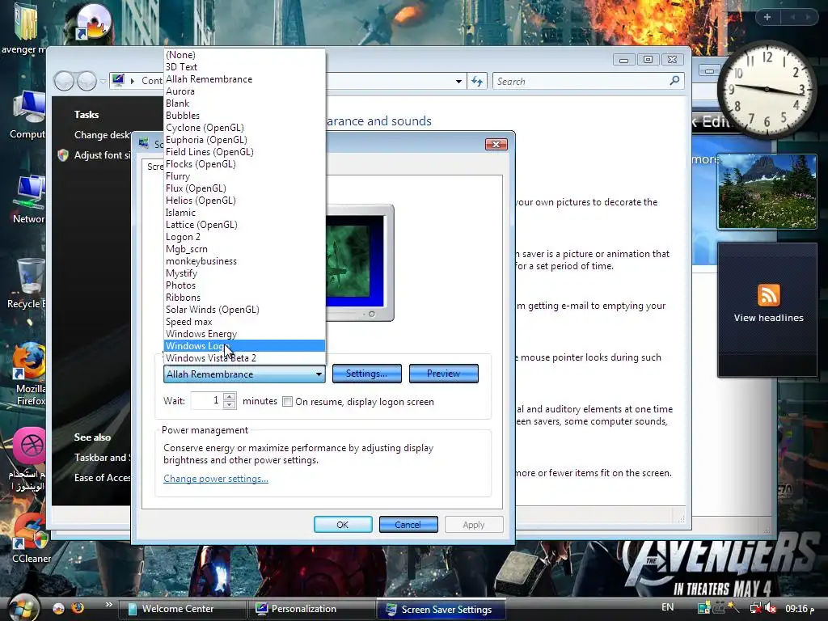Close Screen Saver Settings with red X
Image resolution: width=828 pixels, height=621 pixels.
(496, 144)
